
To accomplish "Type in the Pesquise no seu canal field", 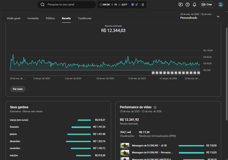I will pos(69,5).
